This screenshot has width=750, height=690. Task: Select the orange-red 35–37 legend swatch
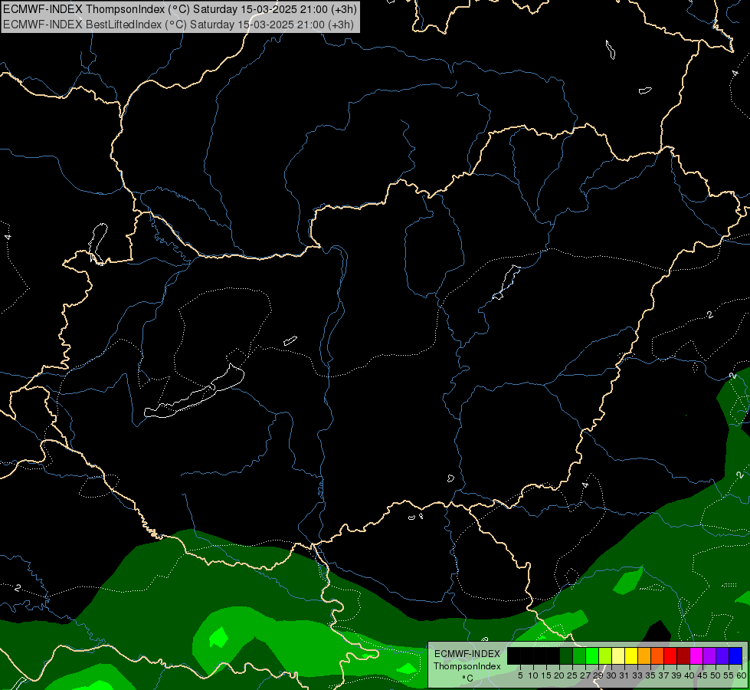657,655
